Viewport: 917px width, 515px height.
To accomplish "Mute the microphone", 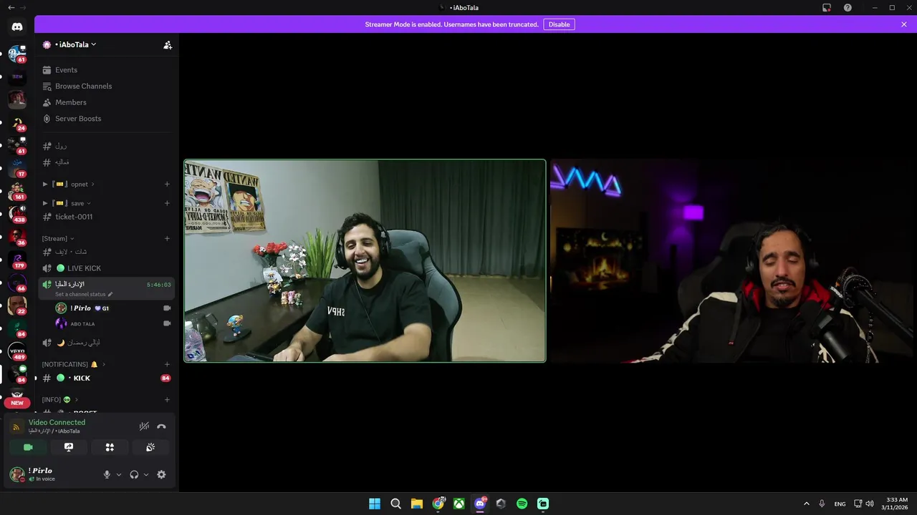I will 107,474.
